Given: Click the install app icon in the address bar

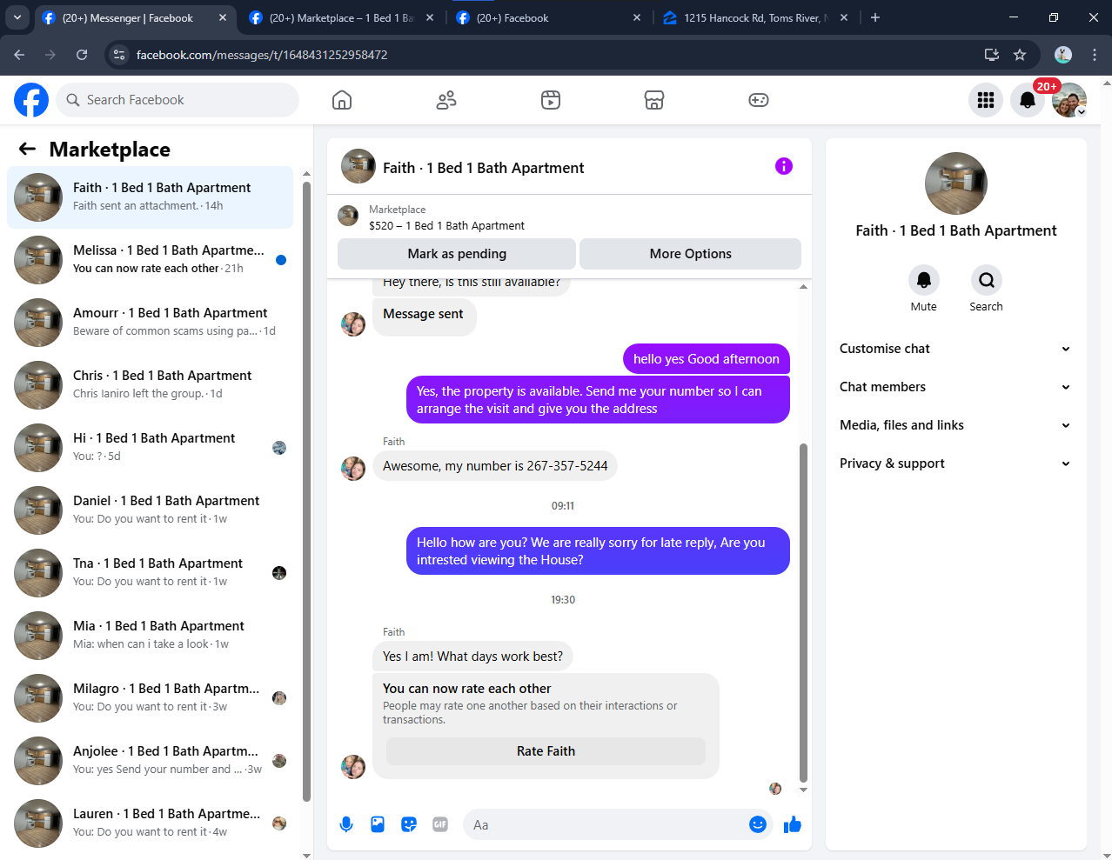Looking at the screenshot, I should (x=991, y=55).
